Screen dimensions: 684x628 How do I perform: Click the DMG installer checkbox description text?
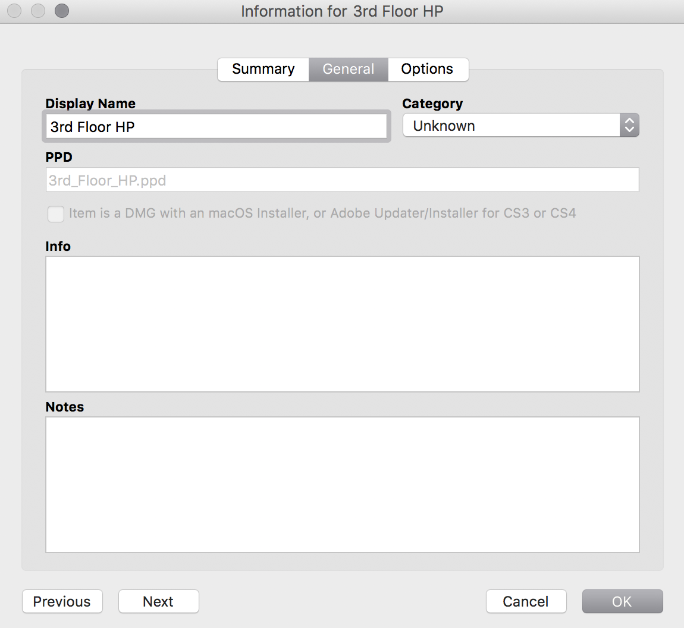(322, 213)
